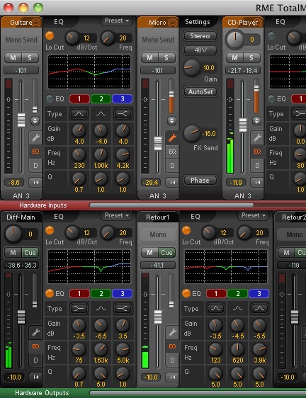This screenshot has width=306, height=398.
Task: Click the Diff-Main pan knob
Action: (x=13, y=234)
